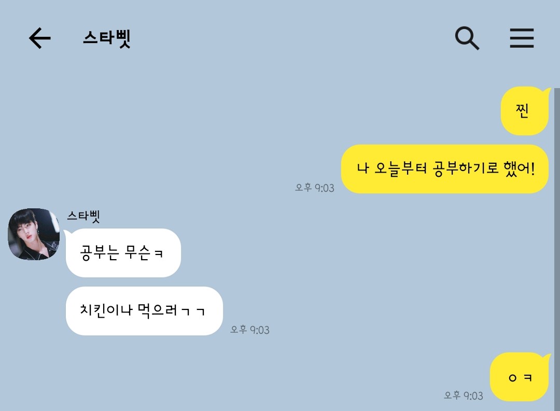Click the exclamation mark ending the study message

click(533, 168)
